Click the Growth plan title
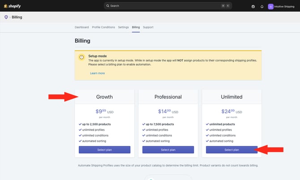300x180 pixels. click(104, 97)
